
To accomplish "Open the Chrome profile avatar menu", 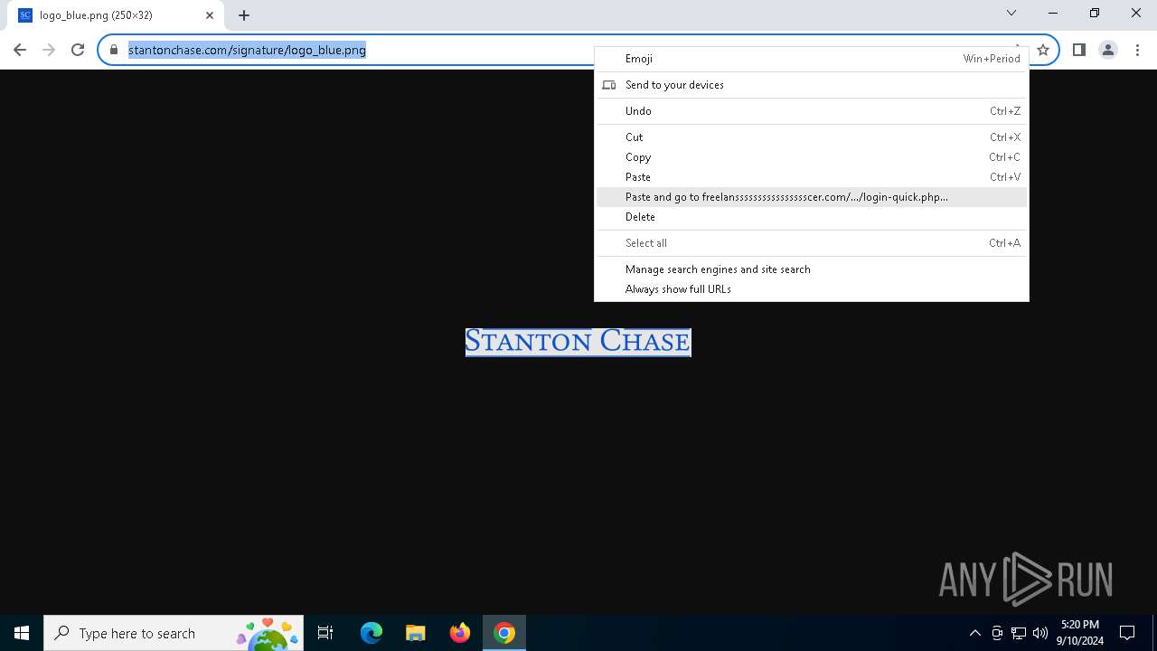I will [x=1108, y=50].
